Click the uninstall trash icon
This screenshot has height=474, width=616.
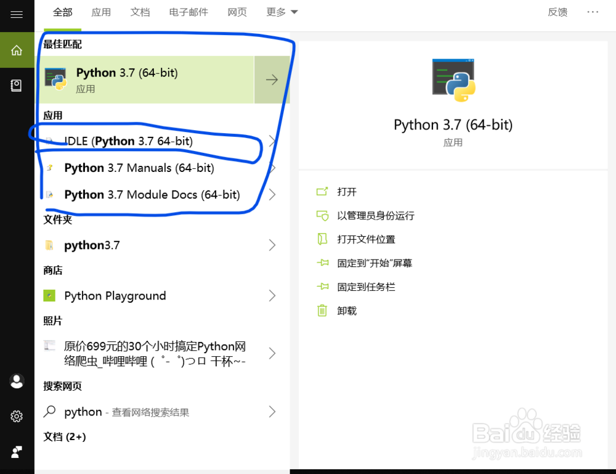[322, 311]
